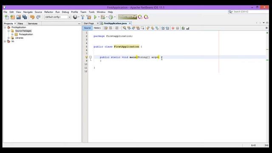This screenshot has width=272, height=153.
Task: Click the split editor button at toolbar right
Action: click(x=266, y=28)
